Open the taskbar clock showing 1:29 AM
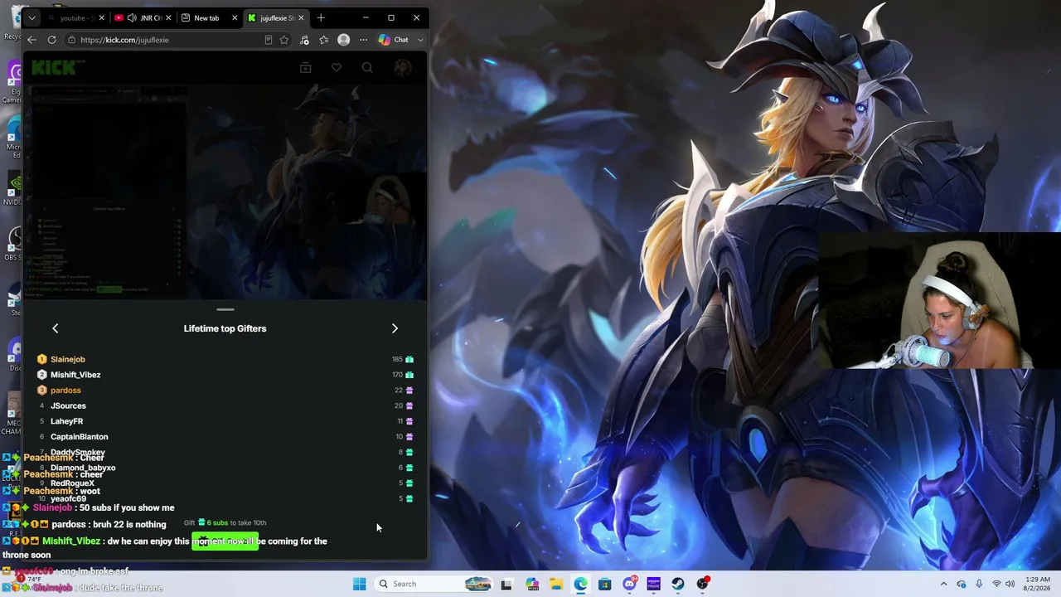 tap(1038, 584)
